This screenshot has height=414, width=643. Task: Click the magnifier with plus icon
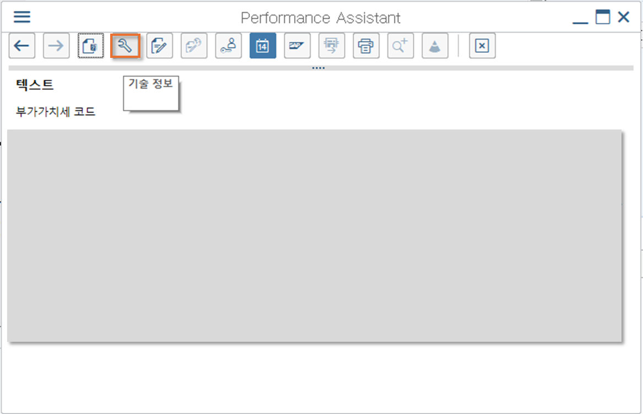401,46
